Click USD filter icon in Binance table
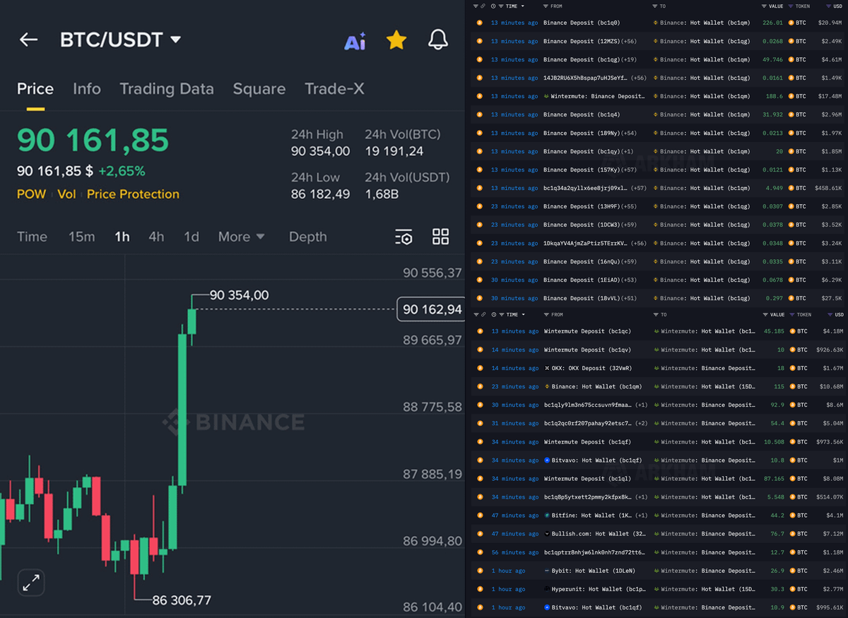The height and width of the screenshot is (618, 848). (x=828, y=6)
